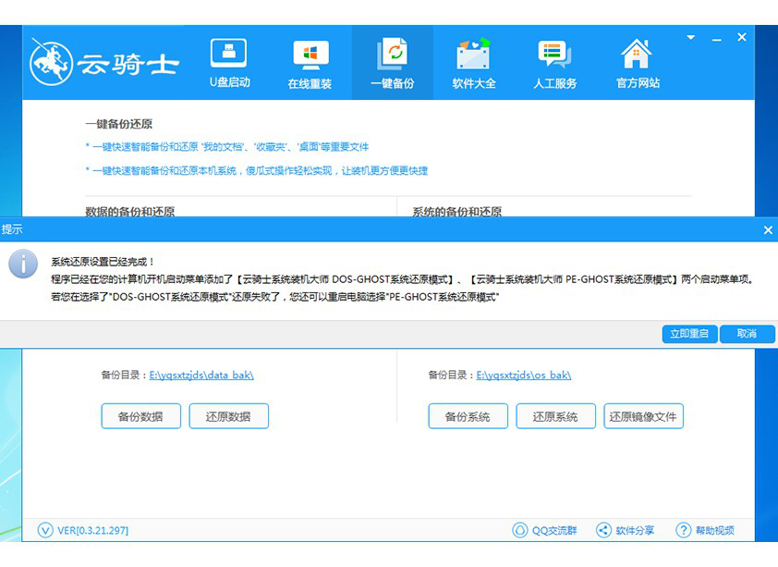Image resolution: width=778 pixels, height=567 pixels.
Task: Open the 软件分享 link text
Action: 635,531
